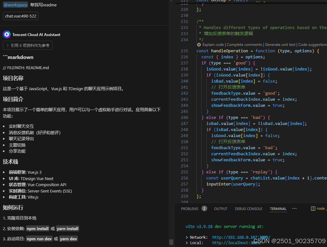Click the Complete comments CodeLens link
Image resolution: width=327 pixels, height=247 pixels.
coord(244,45)
